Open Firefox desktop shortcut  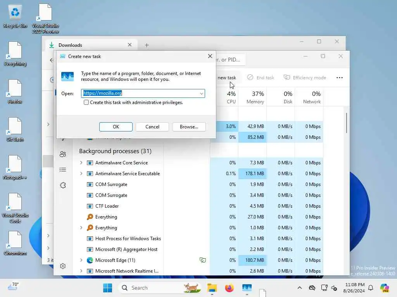(x=15, y=92)
